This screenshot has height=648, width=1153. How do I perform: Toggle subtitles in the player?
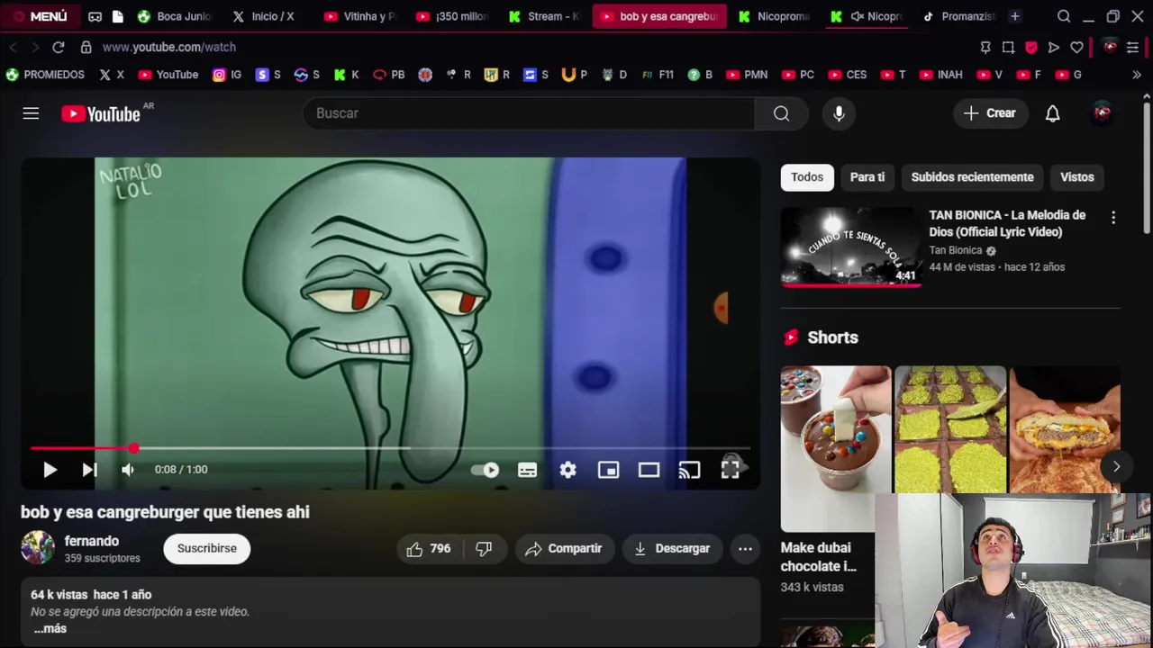[527, 470]
